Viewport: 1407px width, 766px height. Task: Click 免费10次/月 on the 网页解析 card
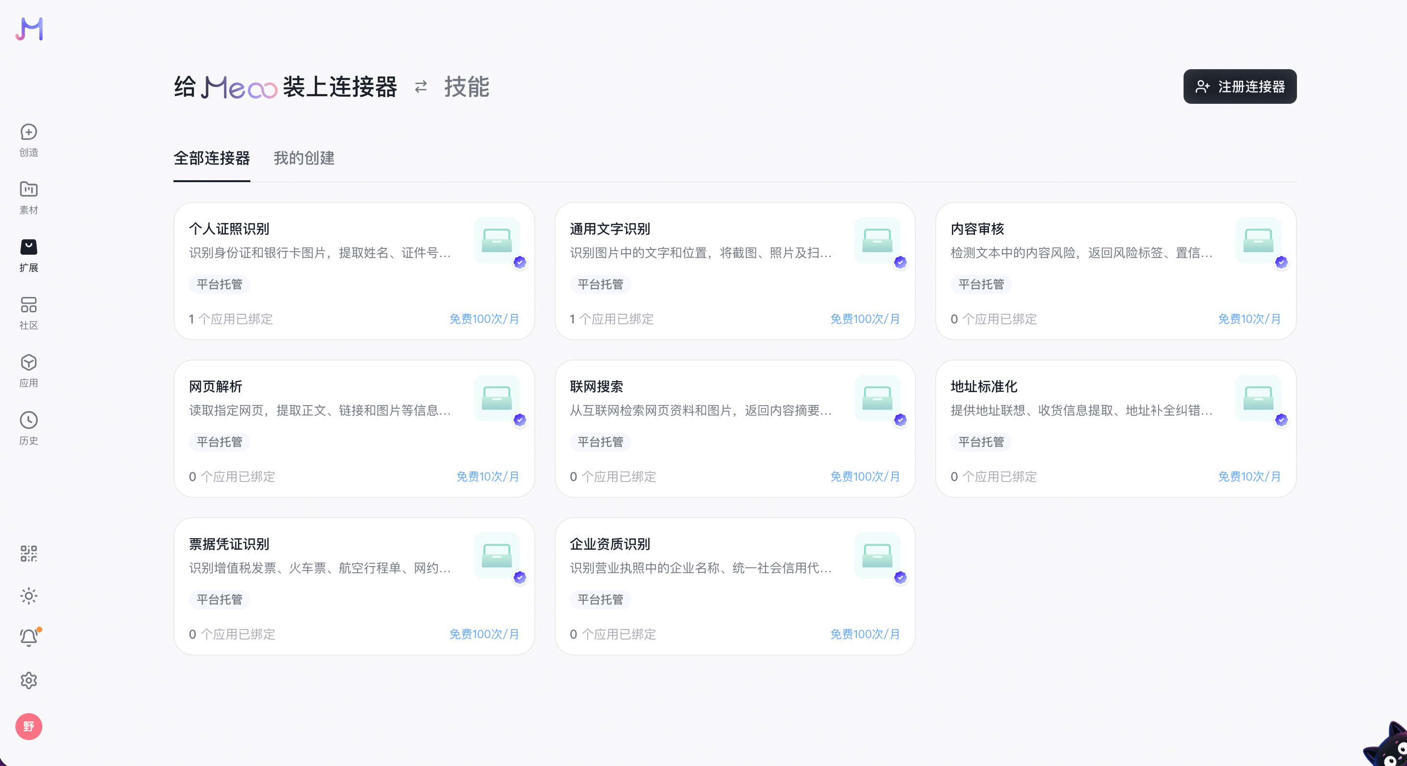pyautogui.click(x=488, y=476)
